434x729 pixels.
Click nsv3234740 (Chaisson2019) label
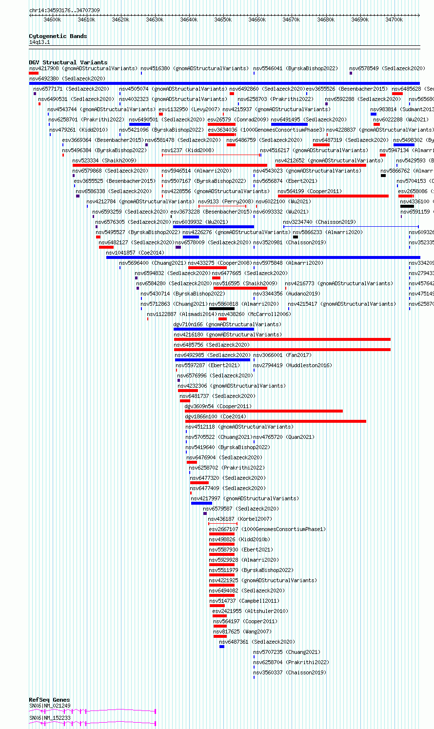(x=319, y=222)
